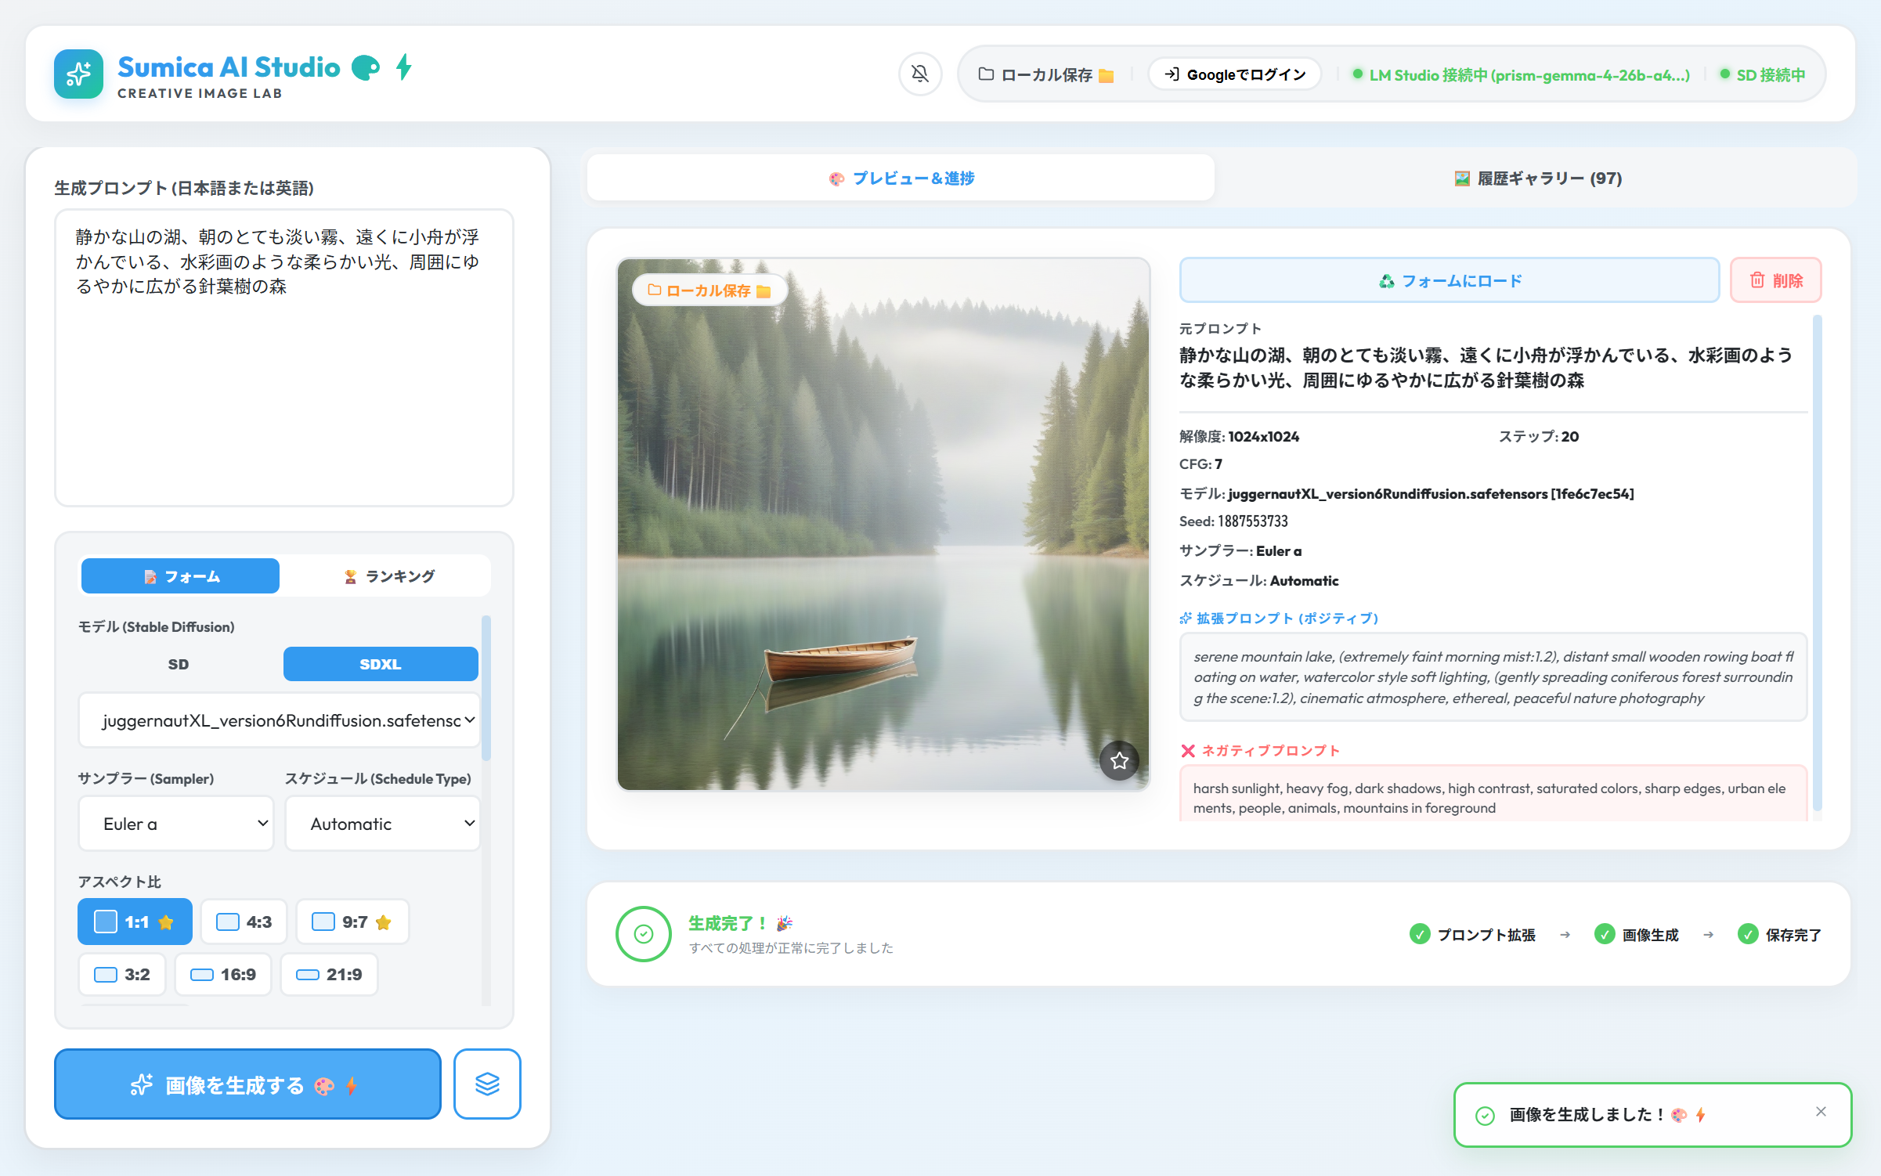Click the 削除 trash button
This screenshot has height=1176, width=1881.
pos(1776,280)
